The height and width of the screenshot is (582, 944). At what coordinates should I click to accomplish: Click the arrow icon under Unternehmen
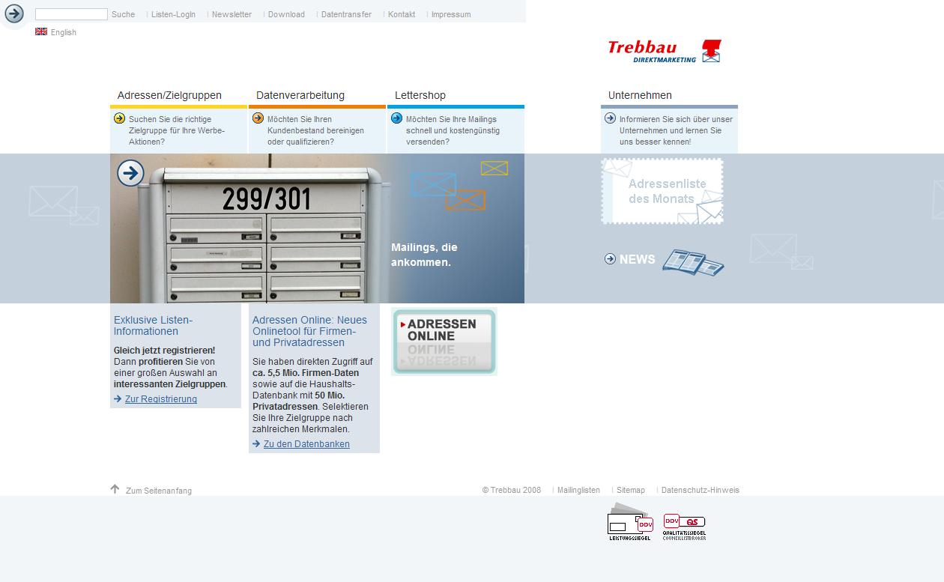pos(610,118)
